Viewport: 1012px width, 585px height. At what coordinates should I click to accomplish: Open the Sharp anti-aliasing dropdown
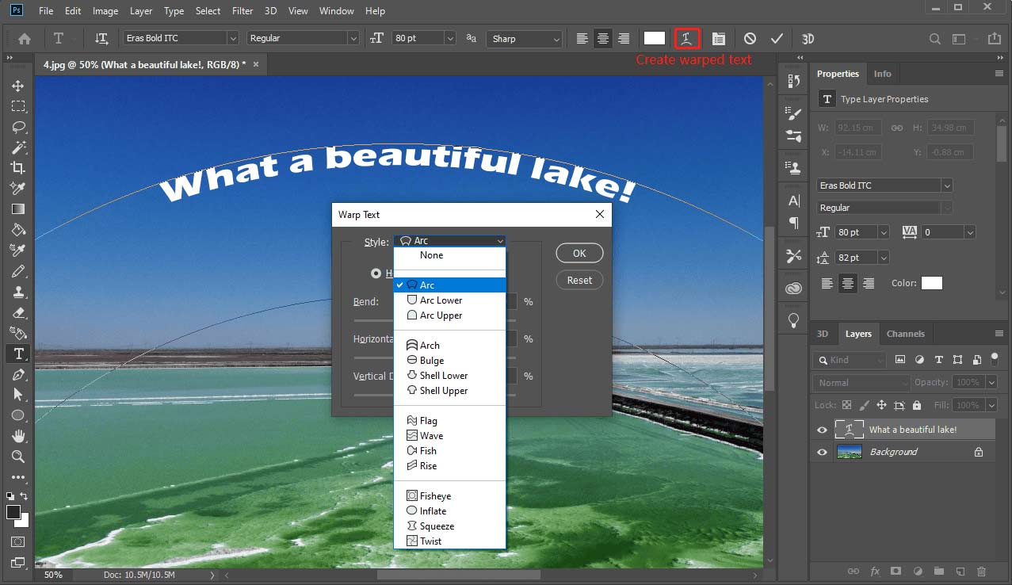pyautogui.click(x=525, y=37)
